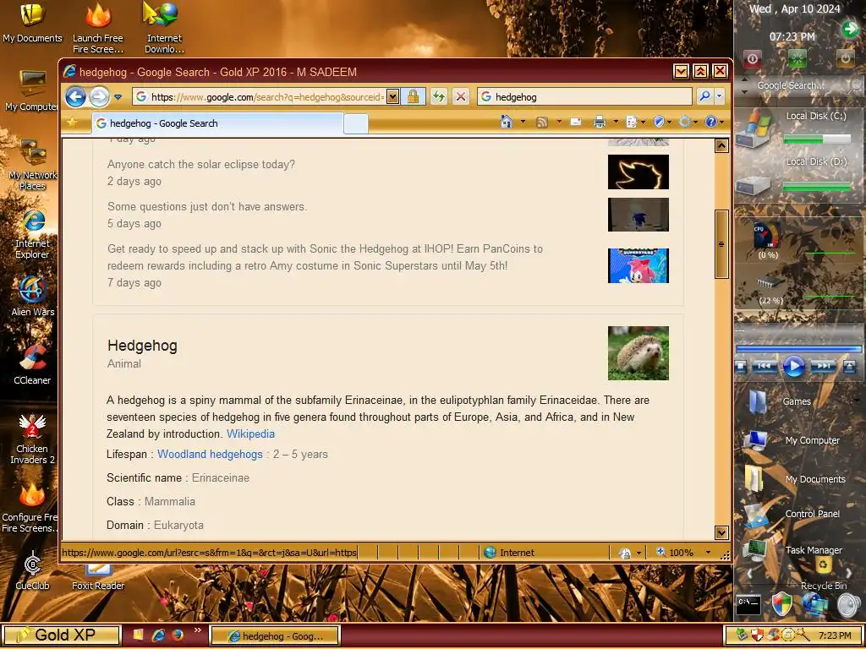Expand the Print dropdown arrow
Image resolution: width=866 pixels, height=649 pixels.
(x=616, y=122)
